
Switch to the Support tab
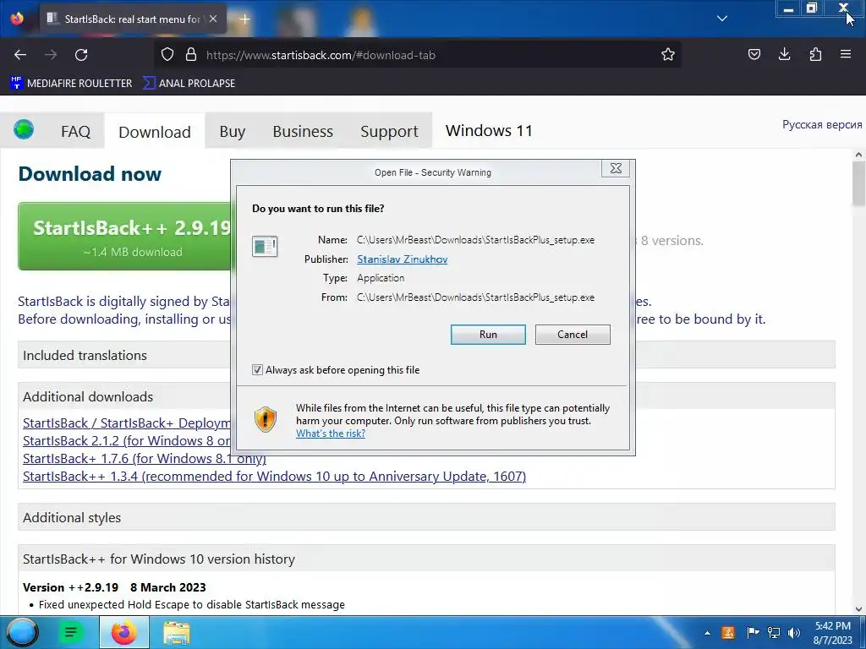389,131
